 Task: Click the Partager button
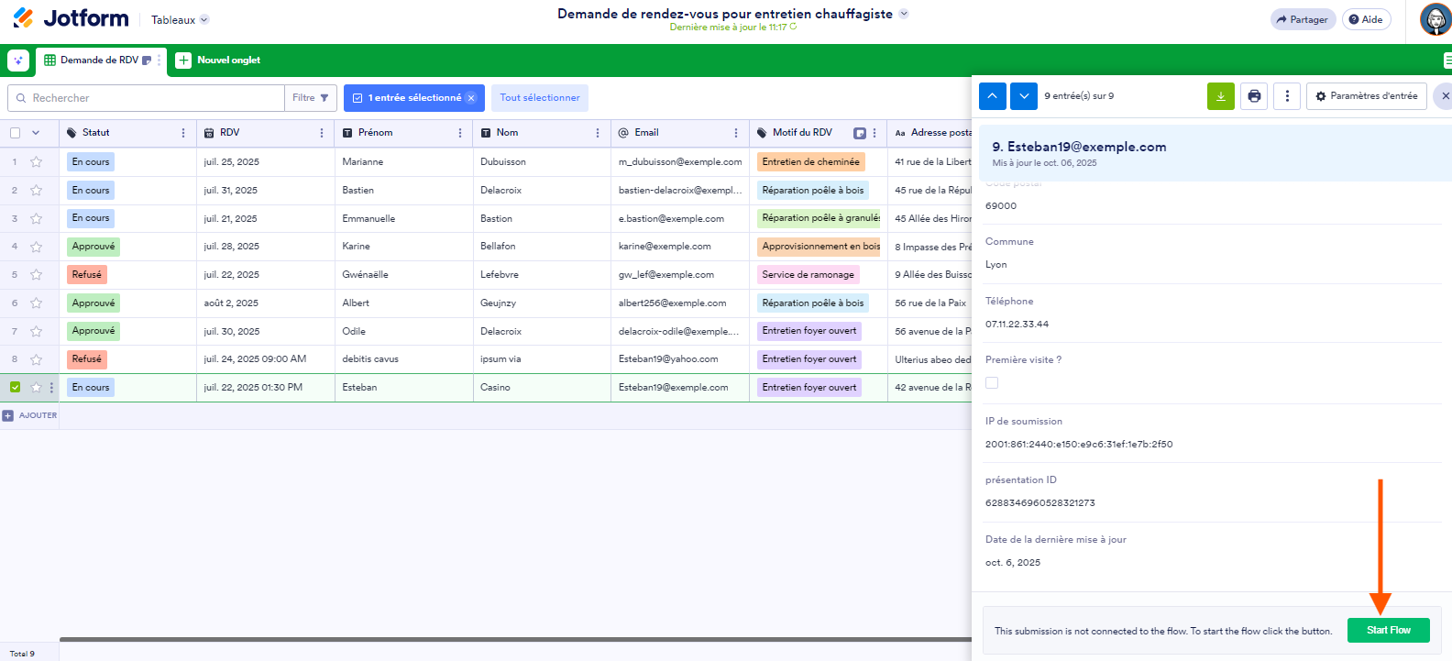coord(1302,19)
